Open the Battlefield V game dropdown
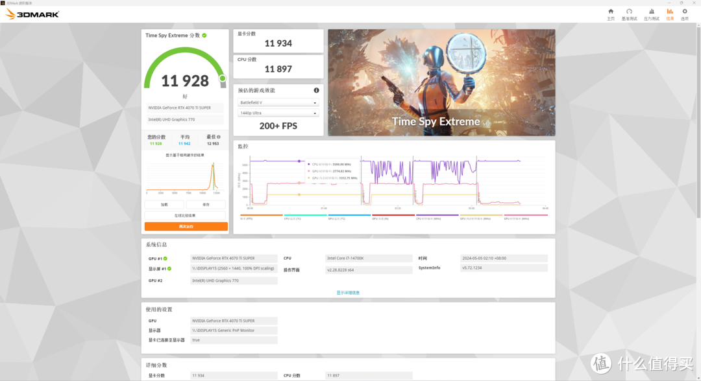 [x=278, y=102]
